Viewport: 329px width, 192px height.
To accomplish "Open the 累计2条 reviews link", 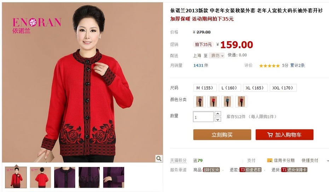I will point(297,66).
